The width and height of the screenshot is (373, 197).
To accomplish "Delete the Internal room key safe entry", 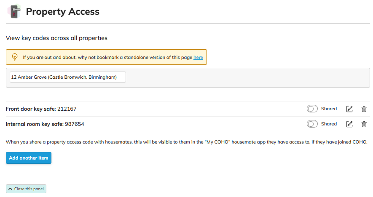I will click(x=364, y=124).
